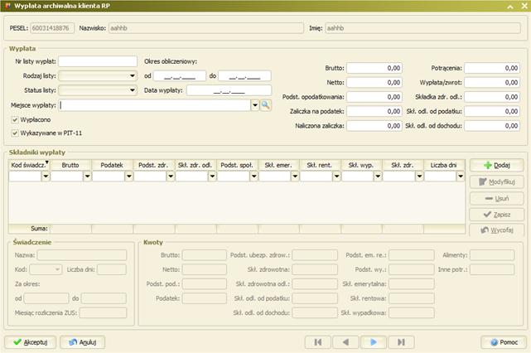Open filter dropdown under Liczba dni column
The width and height of the screenshot is (531, 353).
point(461,176)
